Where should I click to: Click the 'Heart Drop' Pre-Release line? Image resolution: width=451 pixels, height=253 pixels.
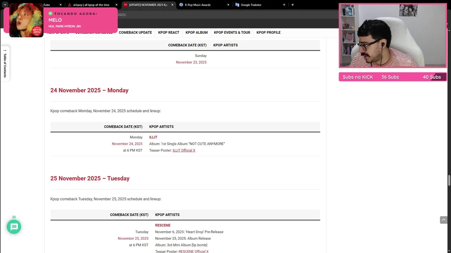tap(189, 232)
